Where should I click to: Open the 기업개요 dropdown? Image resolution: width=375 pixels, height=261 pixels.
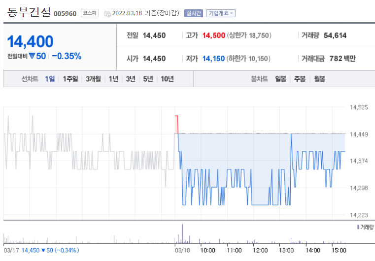coord(220,13)
